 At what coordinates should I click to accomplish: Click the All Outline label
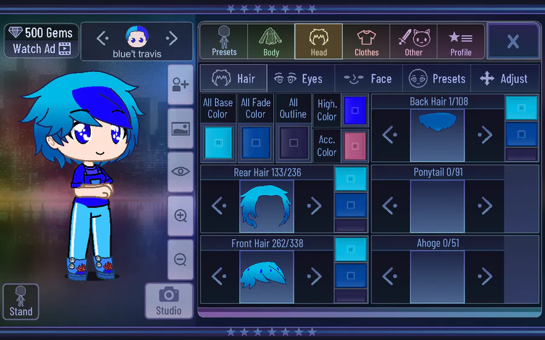293,108
